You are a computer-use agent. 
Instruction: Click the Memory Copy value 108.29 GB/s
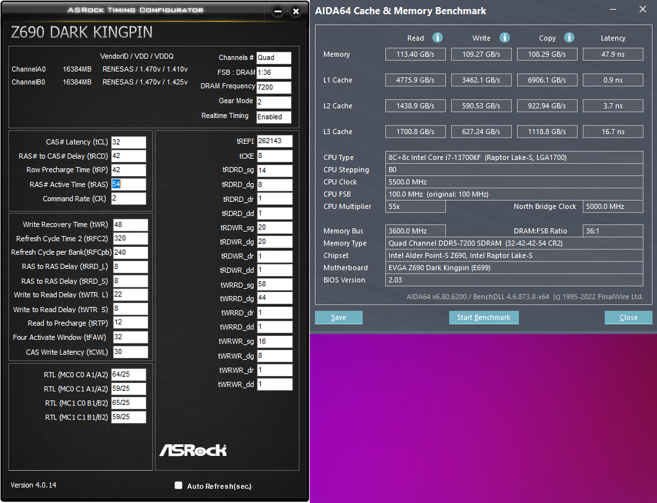click(547, 54)
